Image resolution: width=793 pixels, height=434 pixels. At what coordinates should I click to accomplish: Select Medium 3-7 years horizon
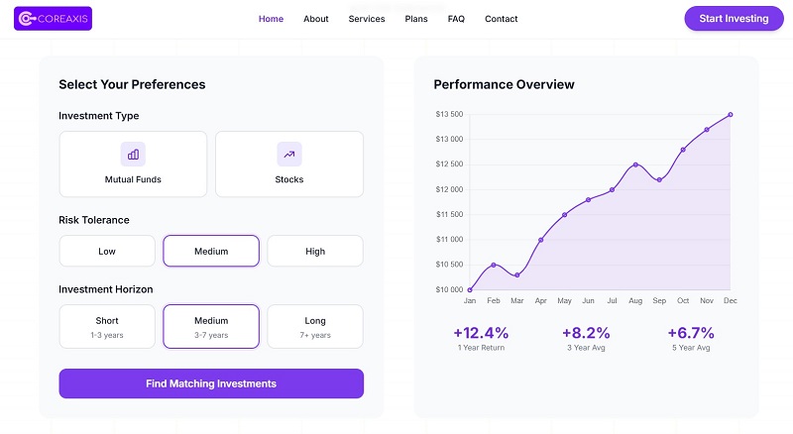[x=211, y=326]
